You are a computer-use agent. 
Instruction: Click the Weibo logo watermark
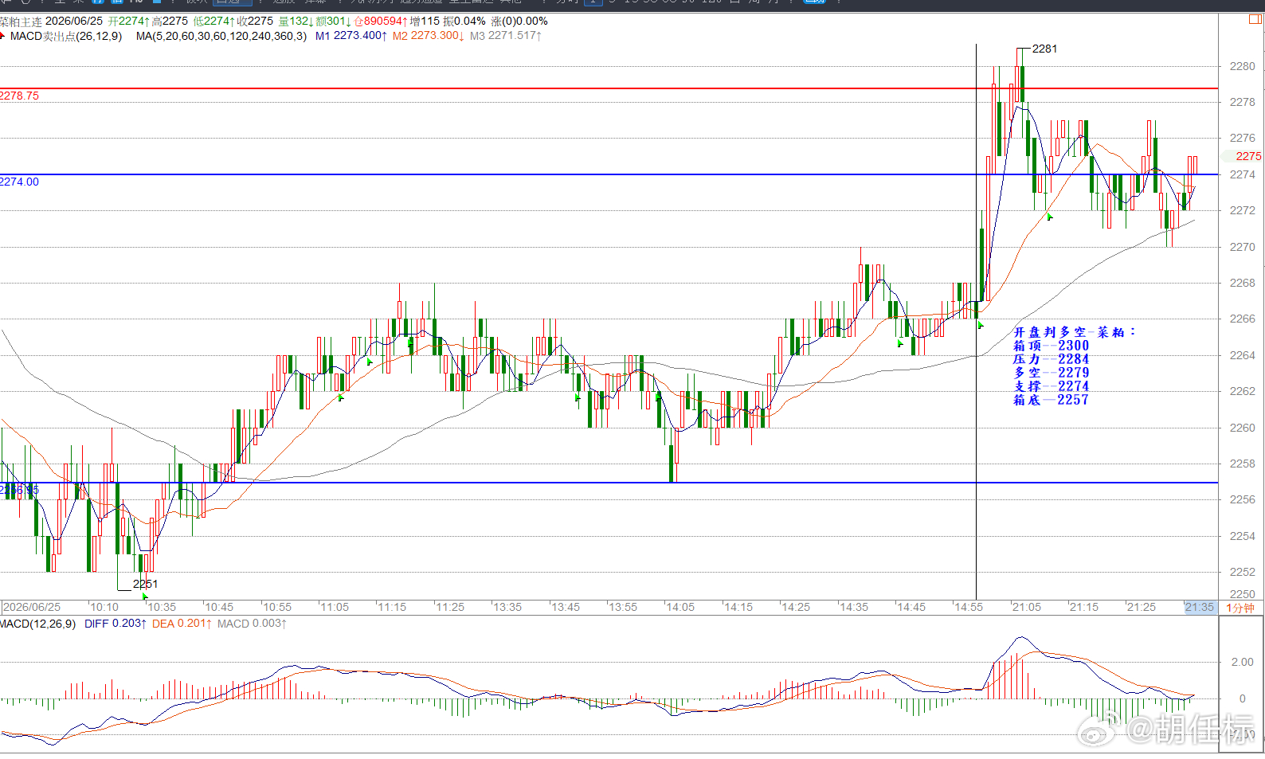(x=1096, y=729)
